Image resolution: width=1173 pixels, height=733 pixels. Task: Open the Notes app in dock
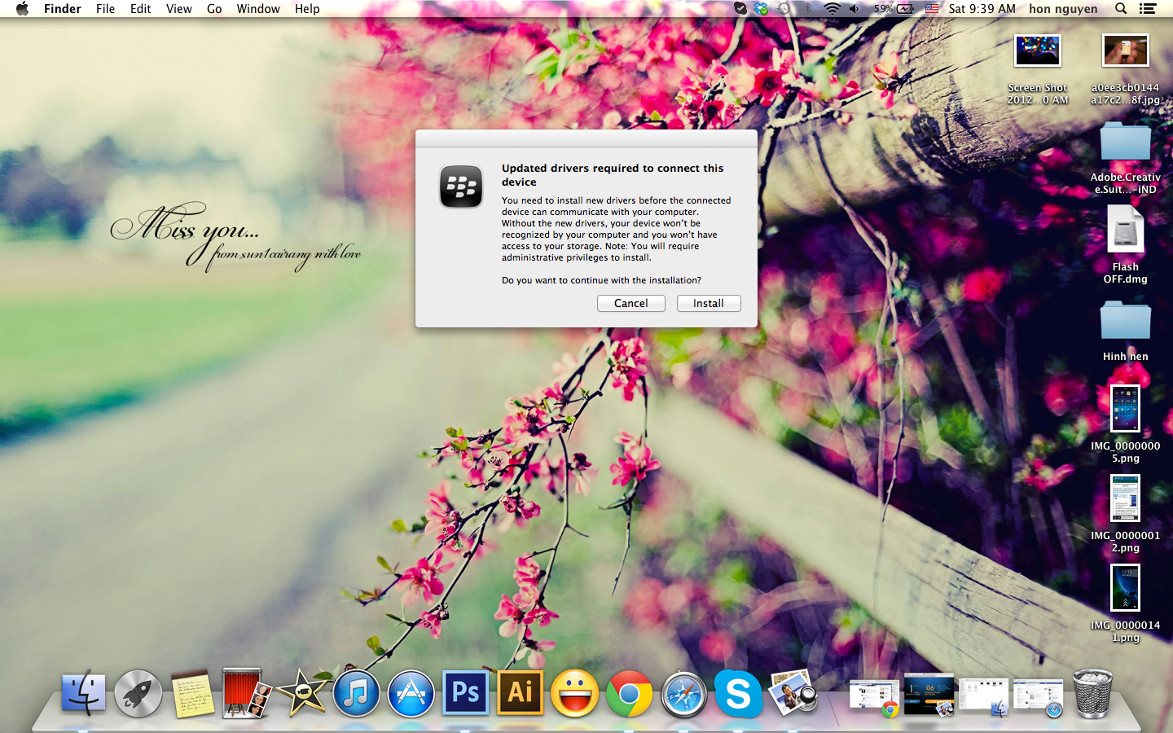[x=193, y=694]
